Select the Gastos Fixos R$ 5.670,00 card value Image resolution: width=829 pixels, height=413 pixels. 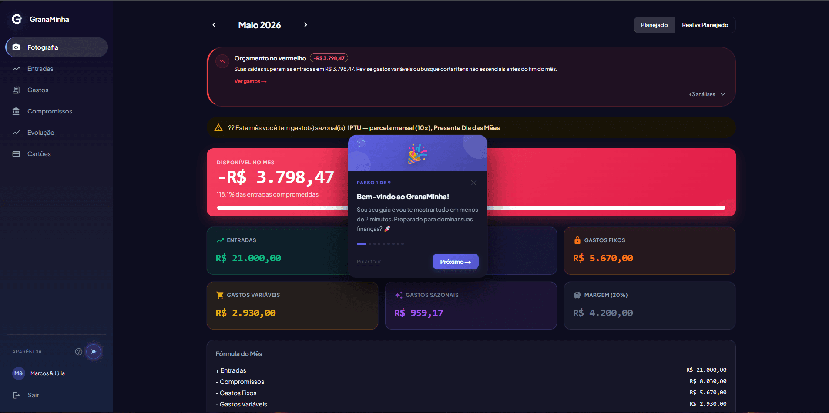[x=603, y=258]
